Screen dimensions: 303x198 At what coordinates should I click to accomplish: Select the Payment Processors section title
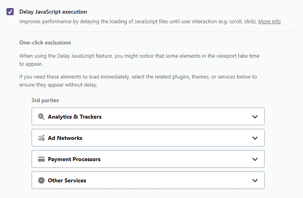coord(74,159)
